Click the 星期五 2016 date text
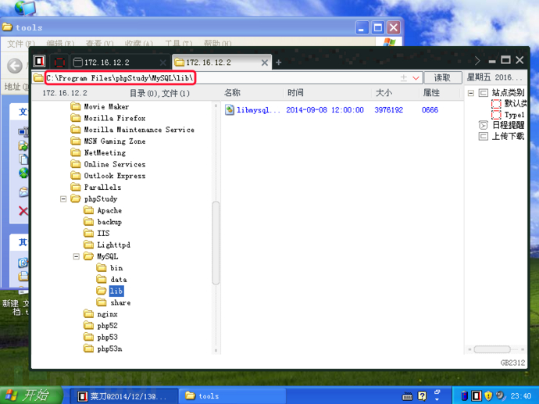539x404 pixels. [494, 77]
